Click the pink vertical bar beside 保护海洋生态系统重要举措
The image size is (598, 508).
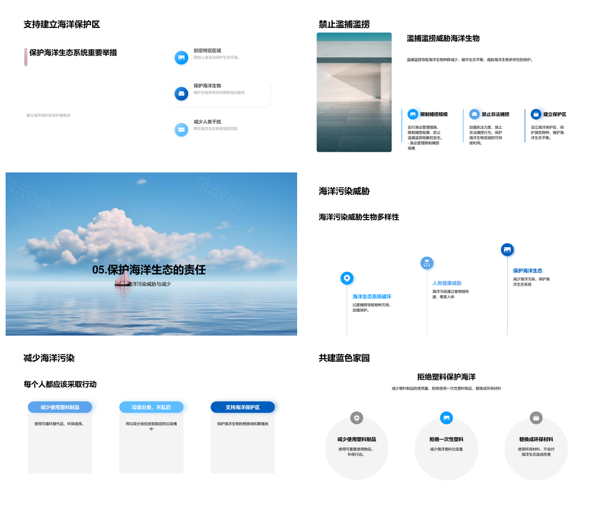pos(26,56)
